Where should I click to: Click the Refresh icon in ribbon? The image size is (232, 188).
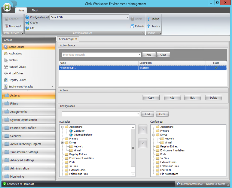132,26
